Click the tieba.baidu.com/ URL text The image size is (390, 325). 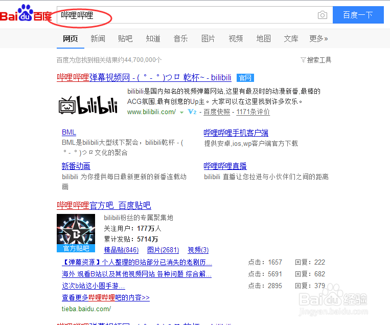click(86, 309)
